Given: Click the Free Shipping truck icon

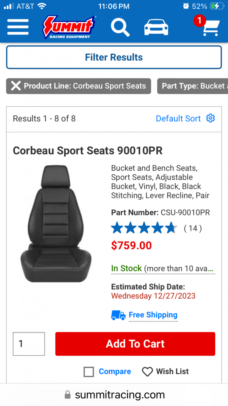Looking at the screenshot, I should pos(118,315).
